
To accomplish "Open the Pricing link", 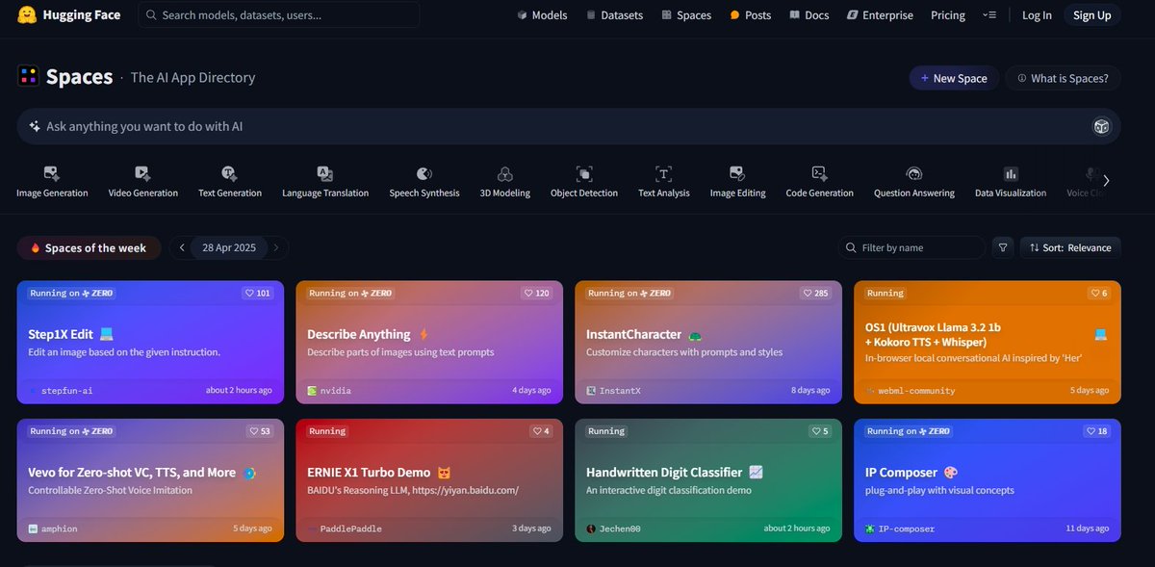I will [948, 15].
